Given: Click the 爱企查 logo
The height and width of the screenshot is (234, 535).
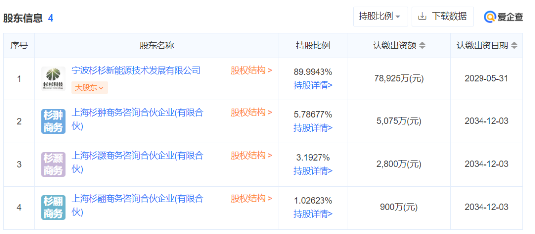Looking at the screenshot, I should pos(504,17).
